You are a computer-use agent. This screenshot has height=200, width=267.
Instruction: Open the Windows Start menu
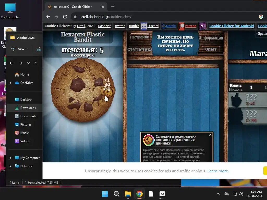(x=105, y=194)
